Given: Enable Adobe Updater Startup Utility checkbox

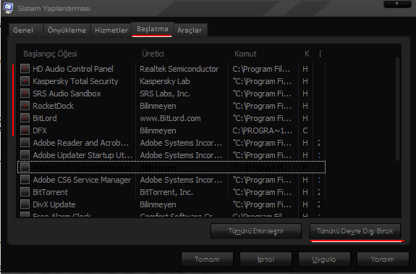Looking at the screenshot, I should click(25, 155).
